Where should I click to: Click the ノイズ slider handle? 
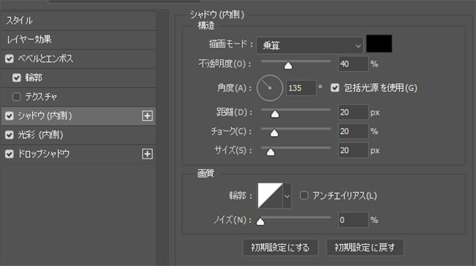[x=260, y=221]
